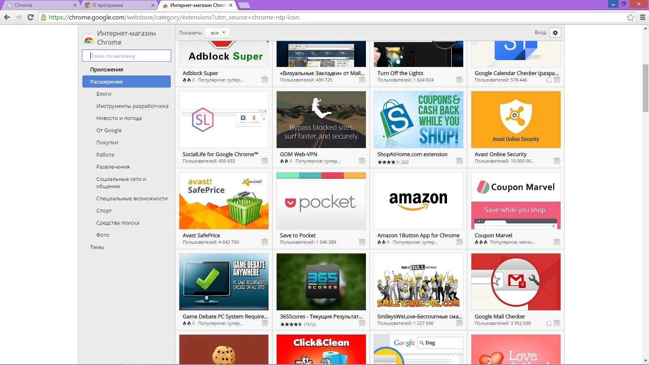Focus the Поиск по магазину search field
The image size is (649, 365).
(126, 56)
